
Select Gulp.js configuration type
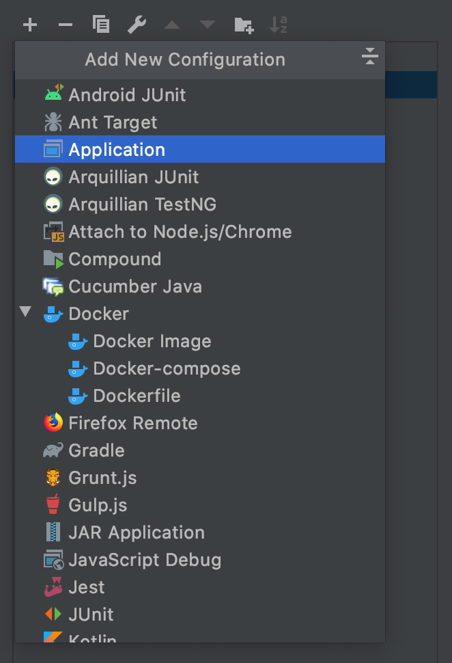200,505
